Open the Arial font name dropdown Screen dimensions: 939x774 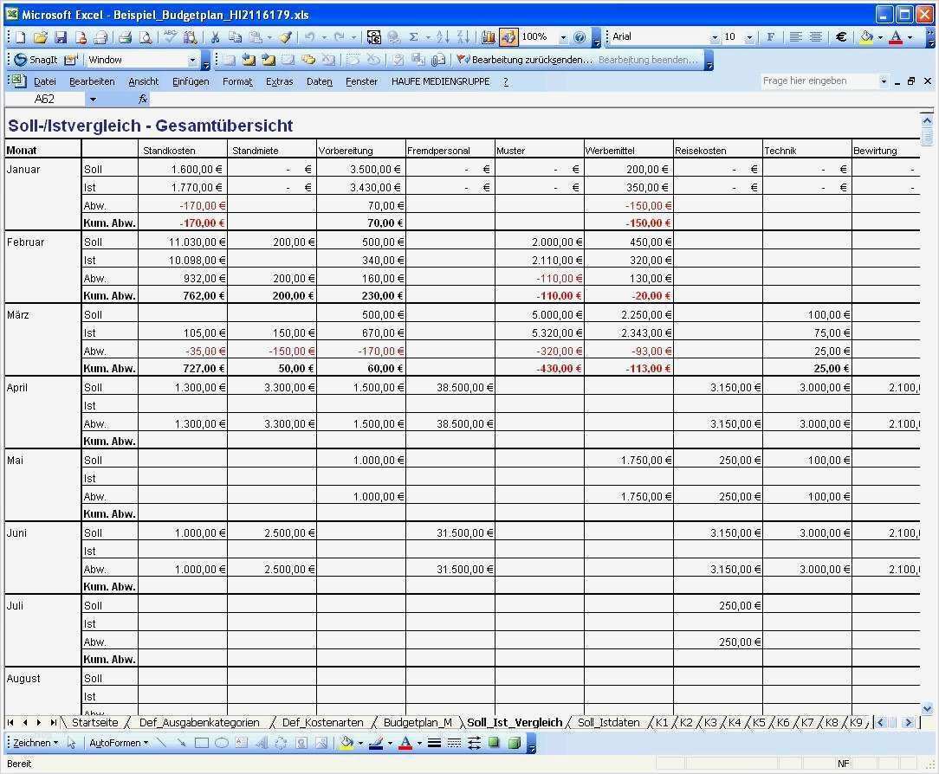[x=715, y=37]
